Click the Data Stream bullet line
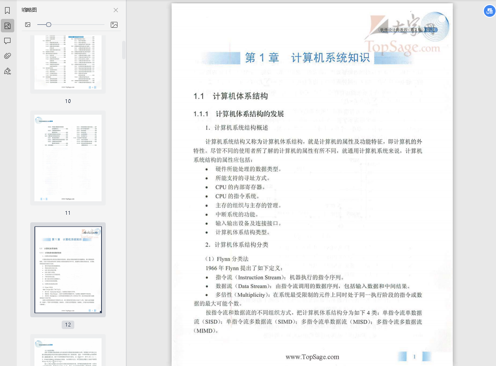 (x=313, y=286)
